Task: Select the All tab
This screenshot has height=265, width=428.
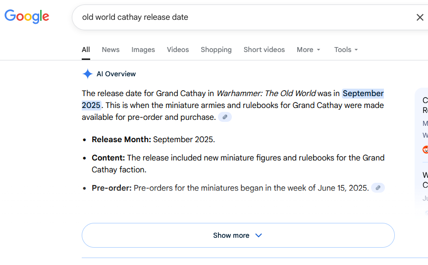Action: pyautogui.click(x=86, y=50)
